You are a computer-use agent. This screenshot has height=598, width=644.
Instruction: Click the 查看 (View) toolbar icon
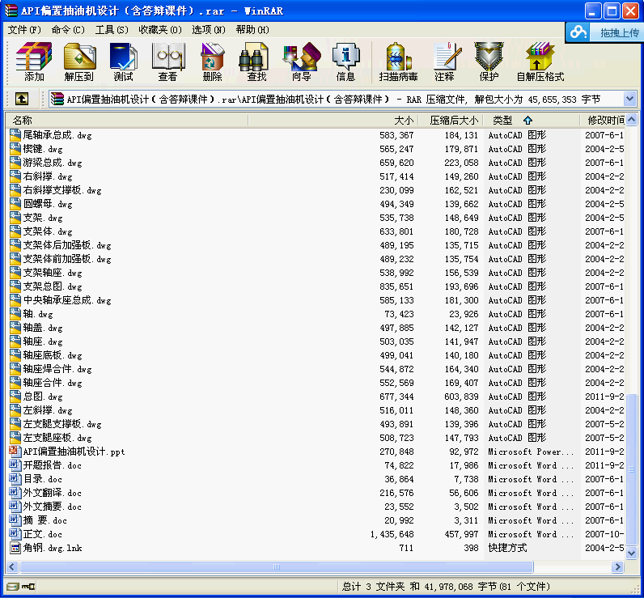[167, 61]
